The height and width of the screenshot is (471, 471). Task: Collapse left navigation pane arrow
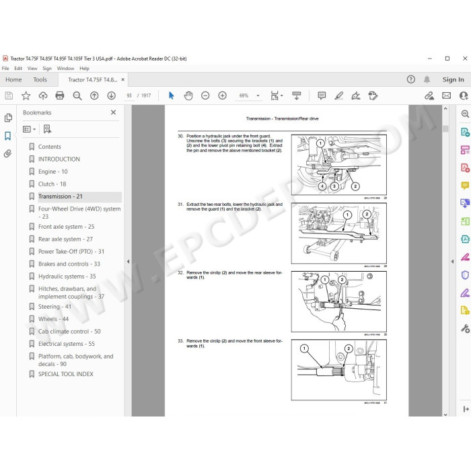[129, 262]
